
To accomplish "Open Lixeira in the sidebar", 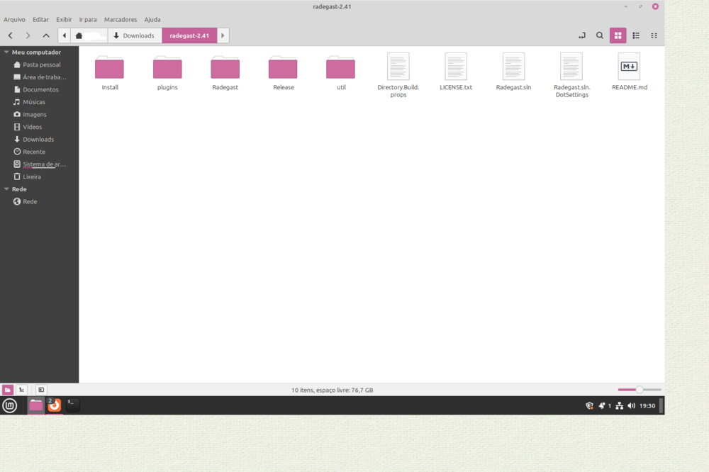I will (x=32, y=176).
